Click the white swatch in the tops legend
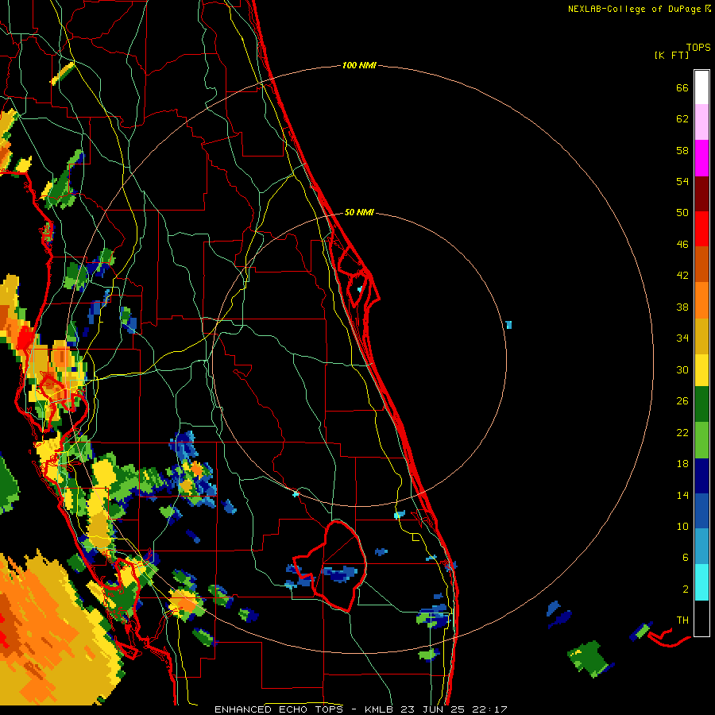 coord(701,87)
